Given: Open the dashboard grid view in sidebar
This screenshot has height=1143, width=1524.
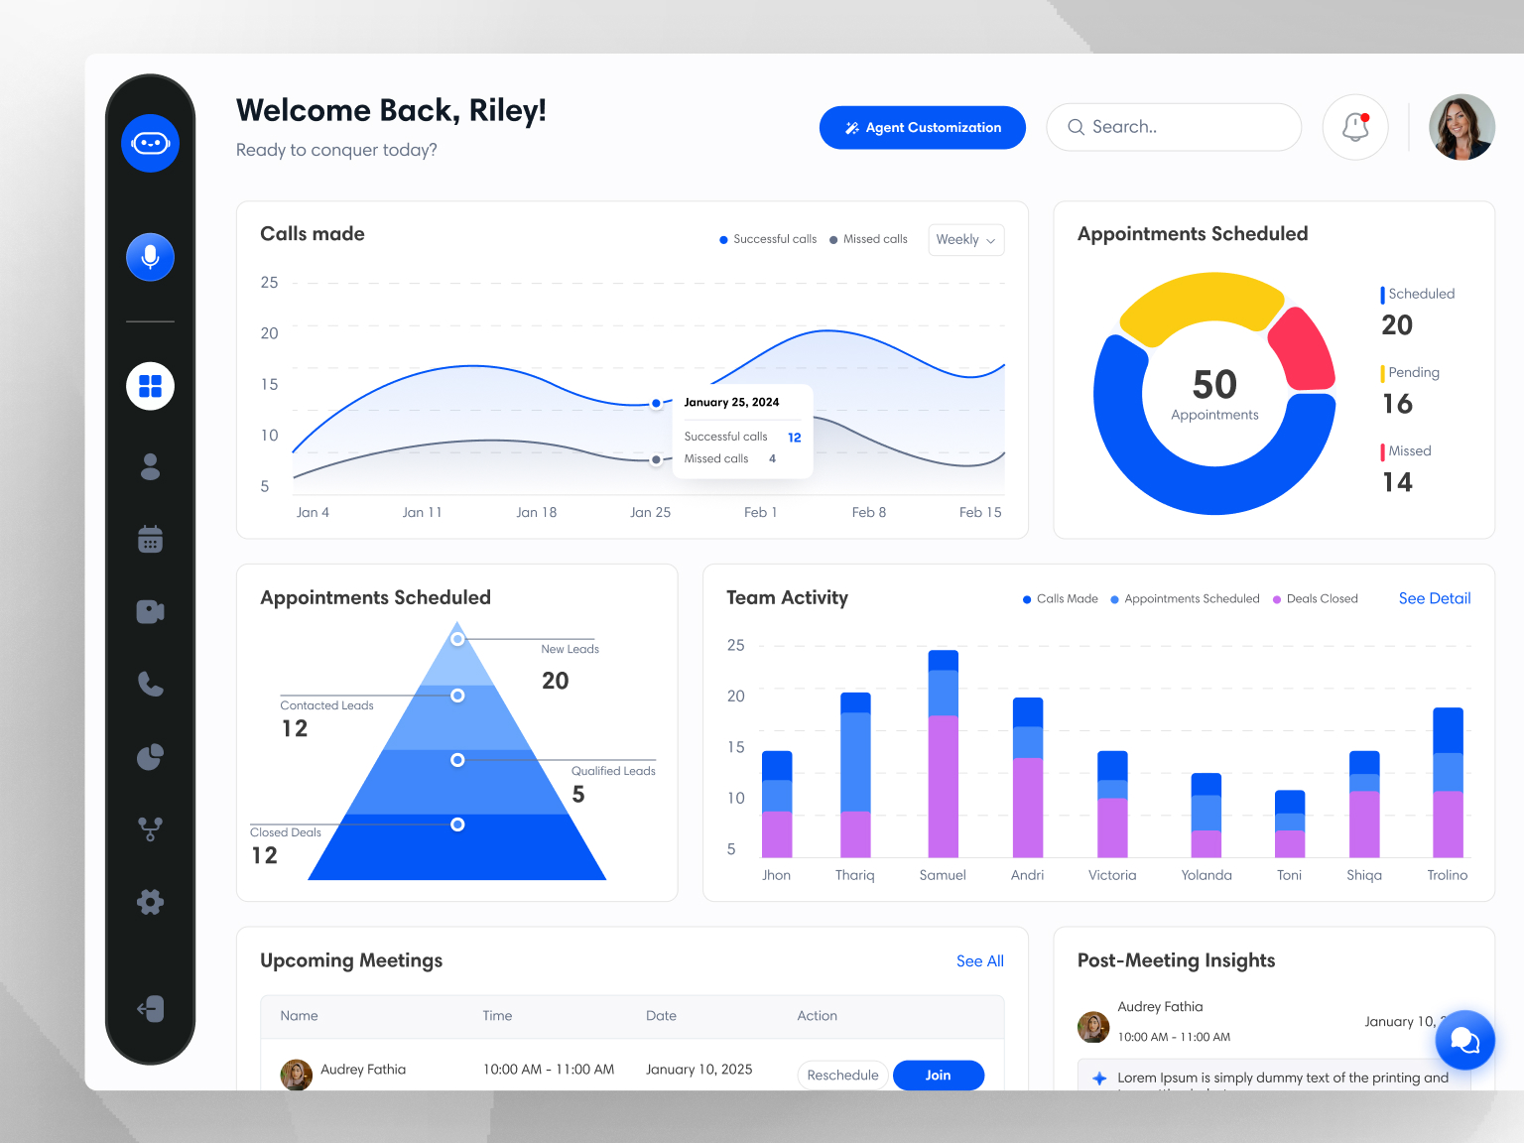Looking at the screenshot, I should (x=150, y=386).
